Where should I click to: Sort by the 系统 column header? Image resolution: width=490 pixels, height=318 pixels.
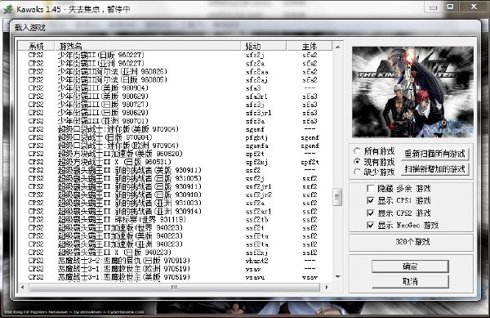(36, 47)
